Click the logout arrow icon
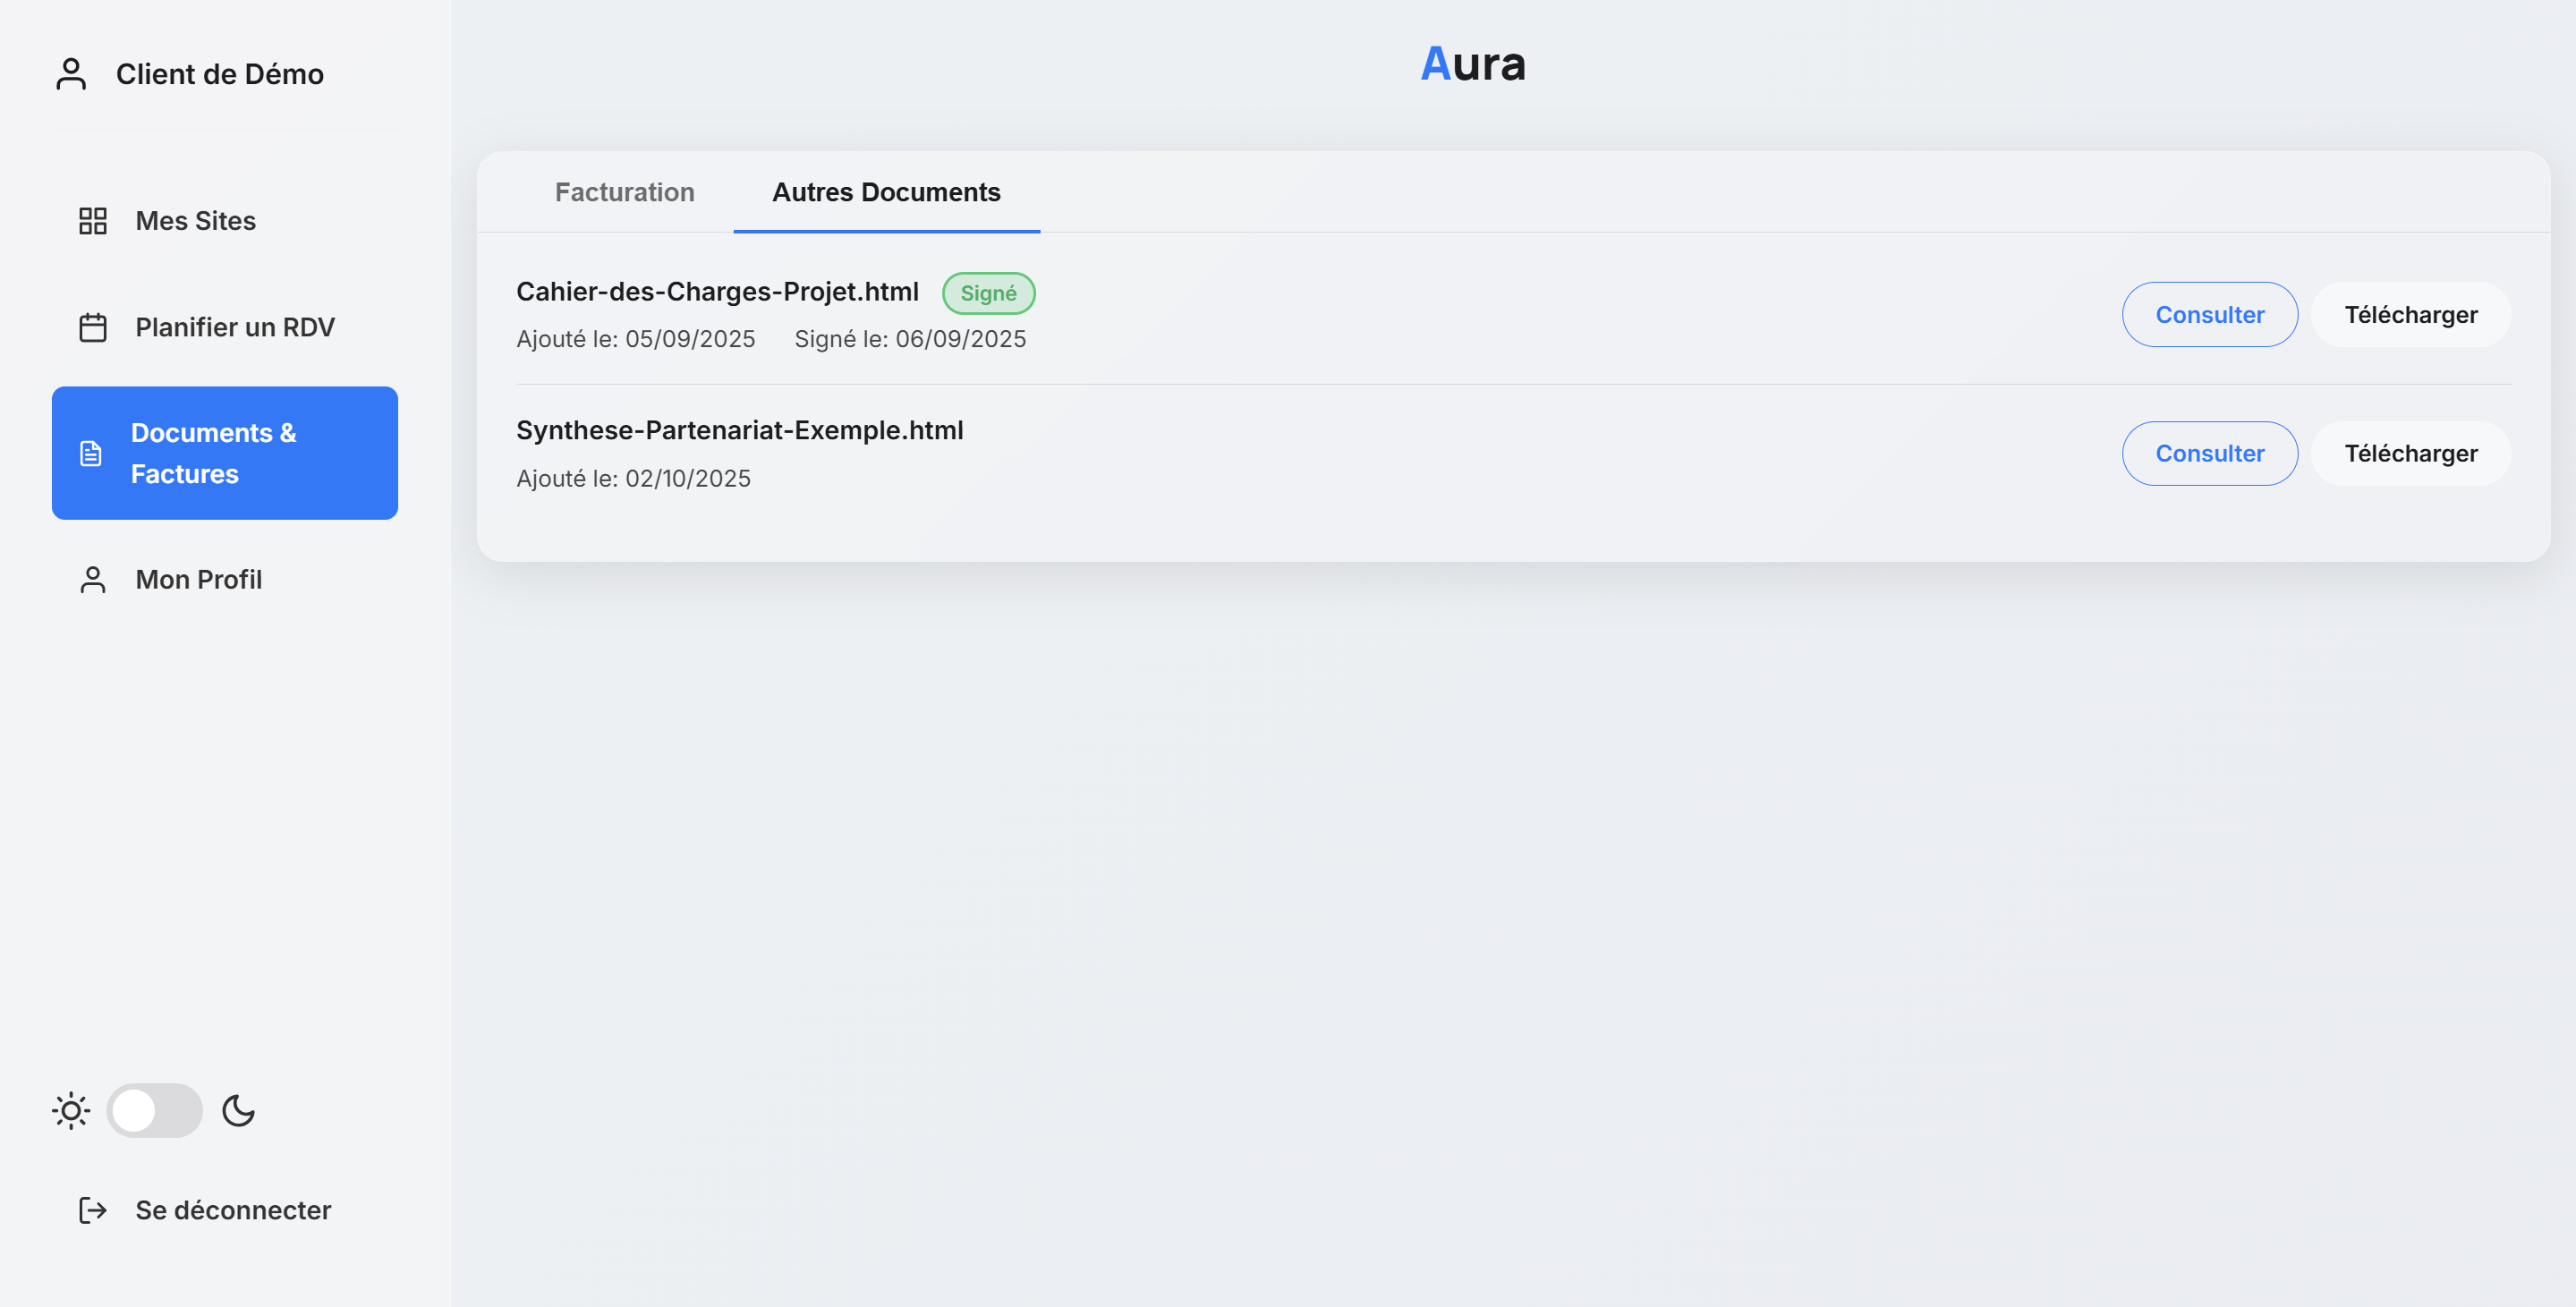The image size is (2576, 1307). (x=93, y=1210)
